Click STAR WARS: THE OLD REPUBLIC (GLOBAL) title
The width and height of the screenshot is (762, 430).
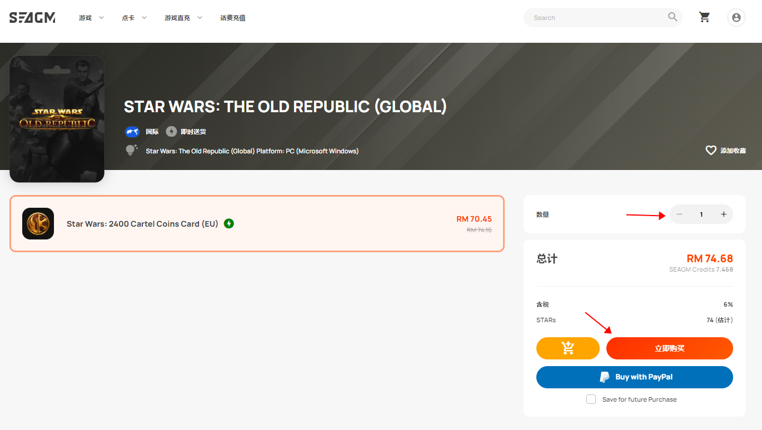(x=285, y=106)
